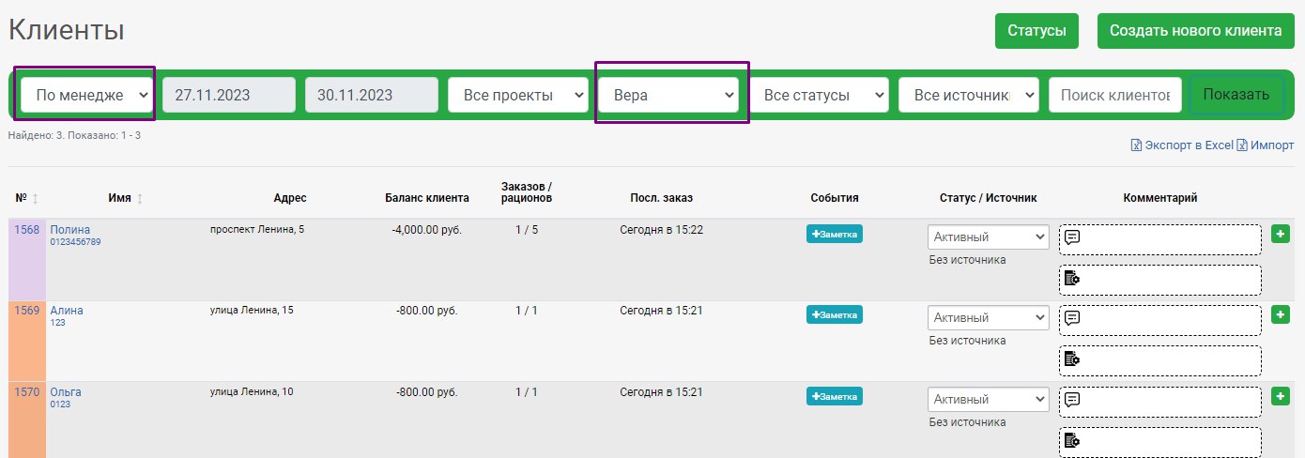Open client Алина's profile link
The image size is (1305, 458).
tap(67, 311)
